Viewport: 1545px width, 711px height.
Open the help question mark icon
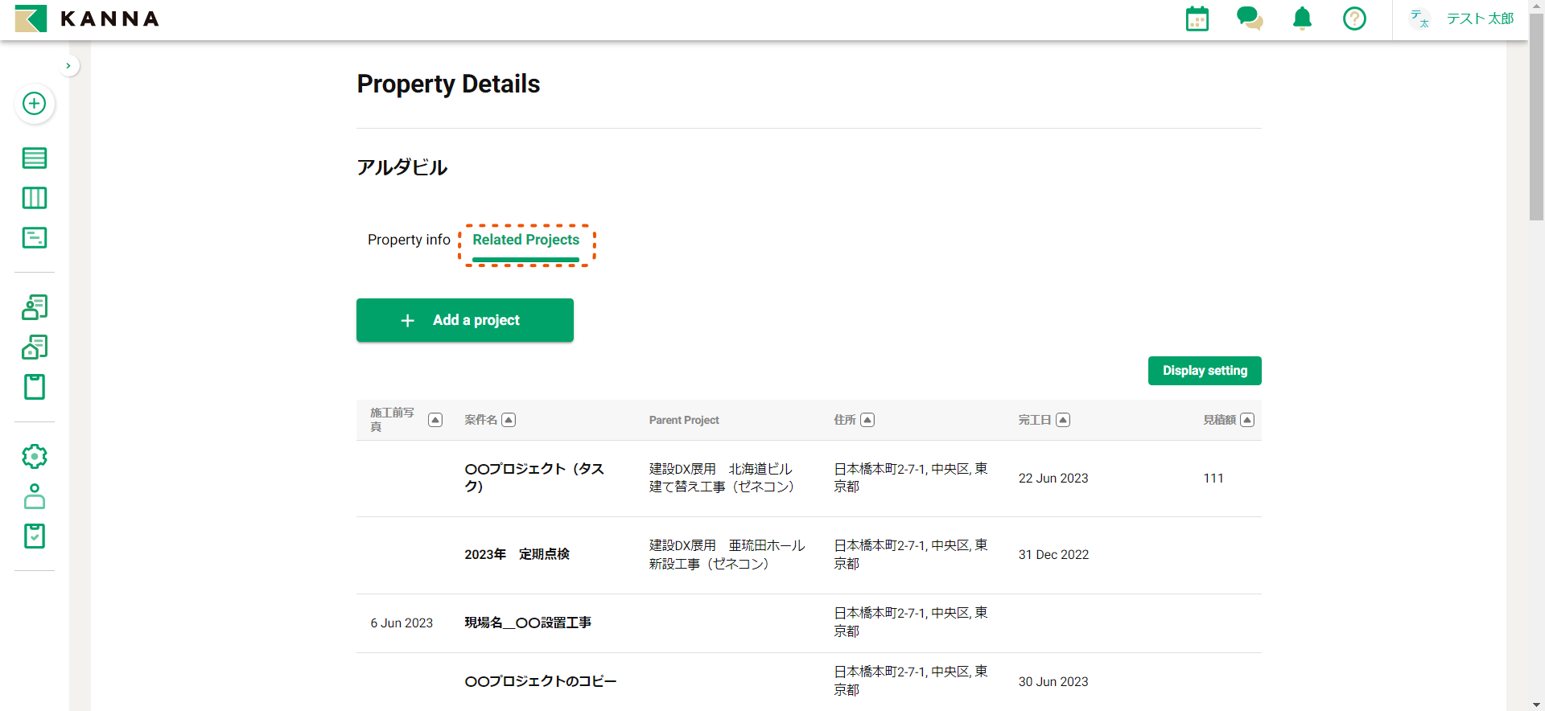tap(1354, 18)
